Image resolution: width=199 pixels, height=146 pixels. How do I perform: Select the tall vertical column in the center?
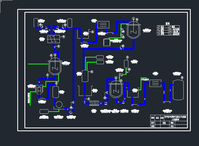click(85, 76)
